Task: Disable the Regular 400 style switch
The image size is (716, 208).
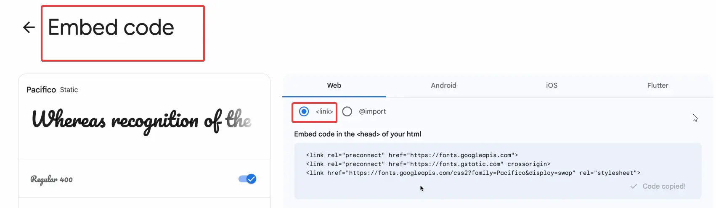Action: [x=247, y=179]
